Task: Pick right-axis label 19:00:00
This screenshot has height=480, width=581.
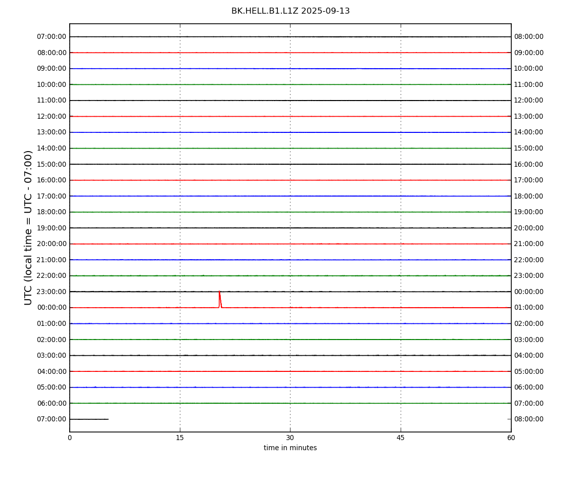Action: tap(529, 212)
